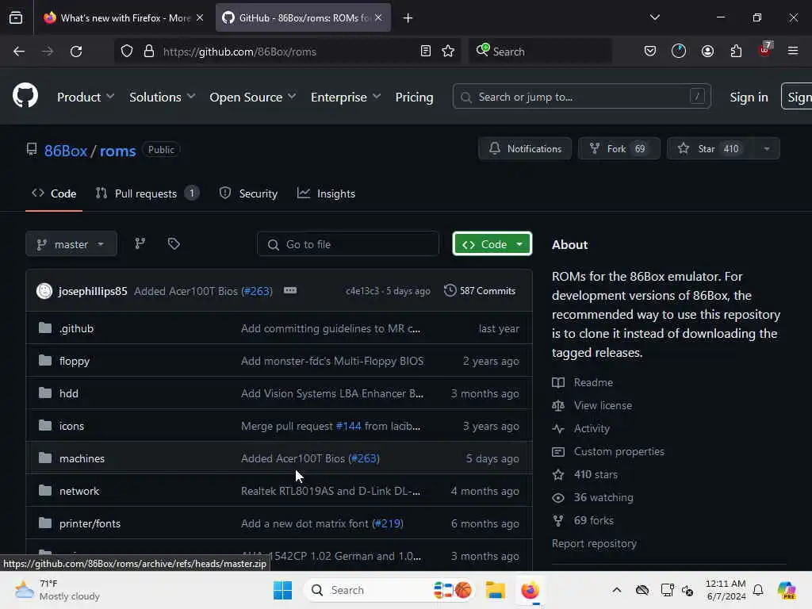
Task: Open the floppy folder
Action: point(74,361)
